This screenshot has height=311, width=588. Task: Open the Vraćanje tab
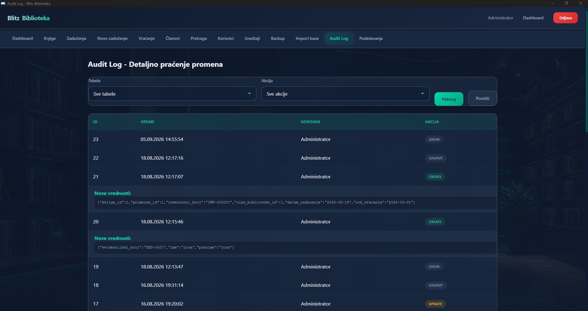click(x=146, y=38)
